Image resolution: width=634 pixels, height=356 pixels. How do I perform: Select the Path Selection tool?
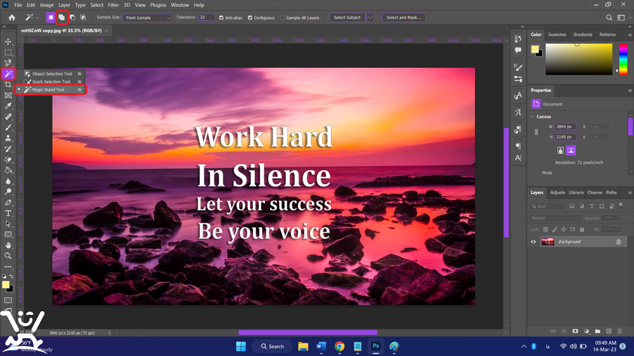[8, 224]
